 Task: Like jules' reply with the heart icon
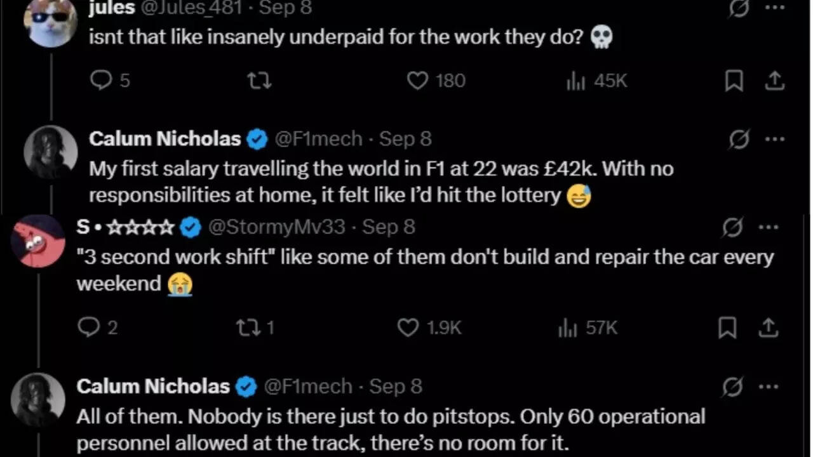[417, 81]
